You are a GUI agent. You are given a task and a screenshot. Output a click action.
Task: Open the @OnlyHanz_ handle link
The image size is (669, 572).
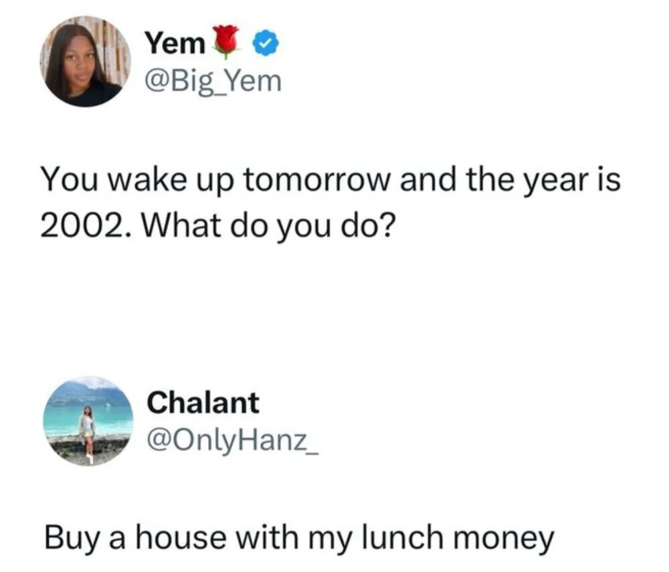pos(232,440)
